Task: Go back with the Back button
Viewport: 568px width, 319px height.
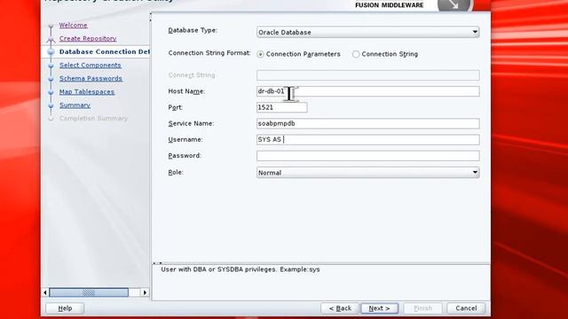Action: [x=340, y=308]
